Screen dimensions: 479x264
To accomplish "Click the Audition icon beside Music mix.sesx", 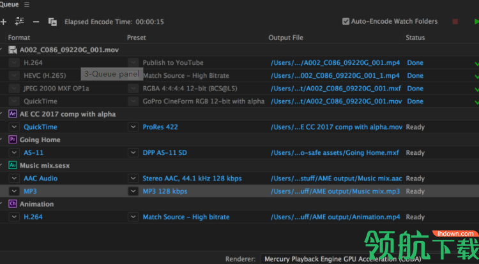I will (x=13, y=165).
